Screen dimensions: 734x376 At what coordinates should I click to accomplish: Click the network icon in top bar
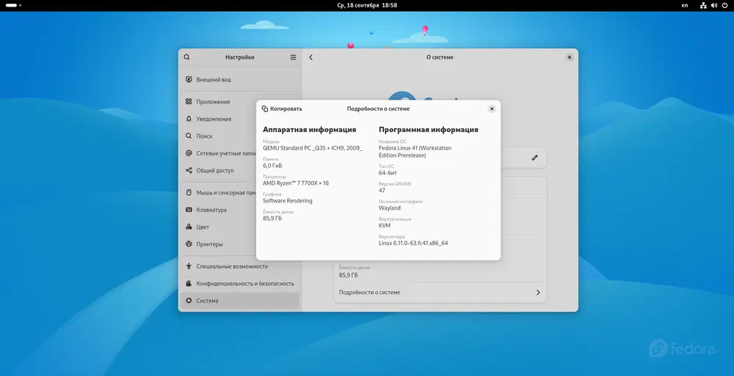(703, 5)
